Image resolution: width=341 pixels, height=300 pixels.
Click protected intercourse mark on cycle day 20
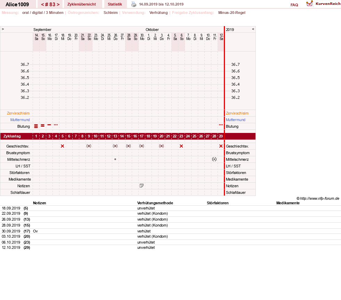pyautogui.click(x=161, y=146)
